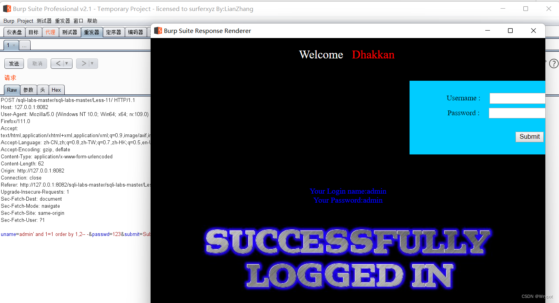Click the Connection: close header line
The image size is (559, 303).
click(x=21, y=178)
